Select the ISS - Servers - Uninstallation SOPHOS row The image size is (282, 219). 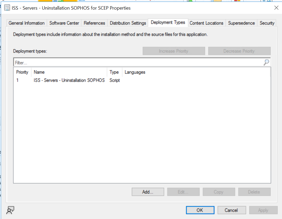[x=69, y=80]
